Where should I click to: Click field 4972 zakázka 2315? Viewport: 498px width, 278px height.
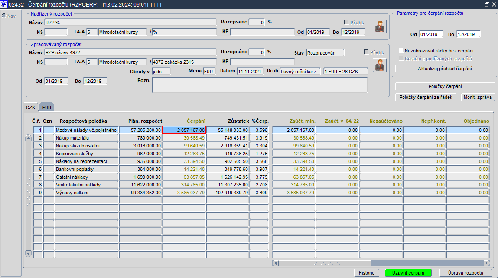[x=184, y=62]
